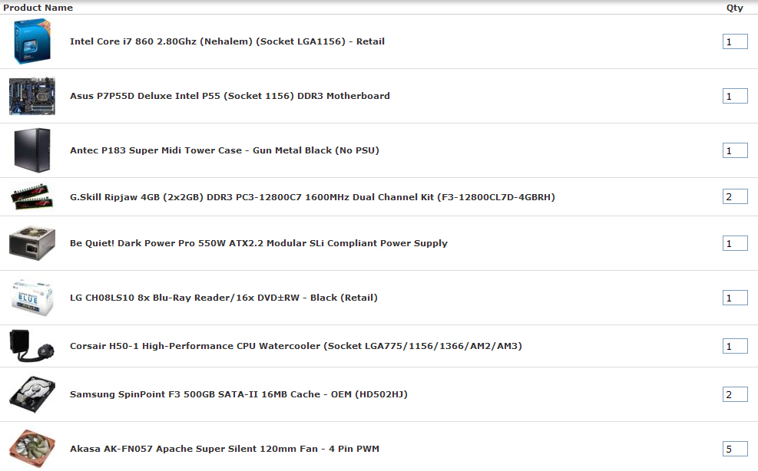Open Intel Core i7 860 product link
Screen dimensions: 758x471
click(x=227, y=41)
